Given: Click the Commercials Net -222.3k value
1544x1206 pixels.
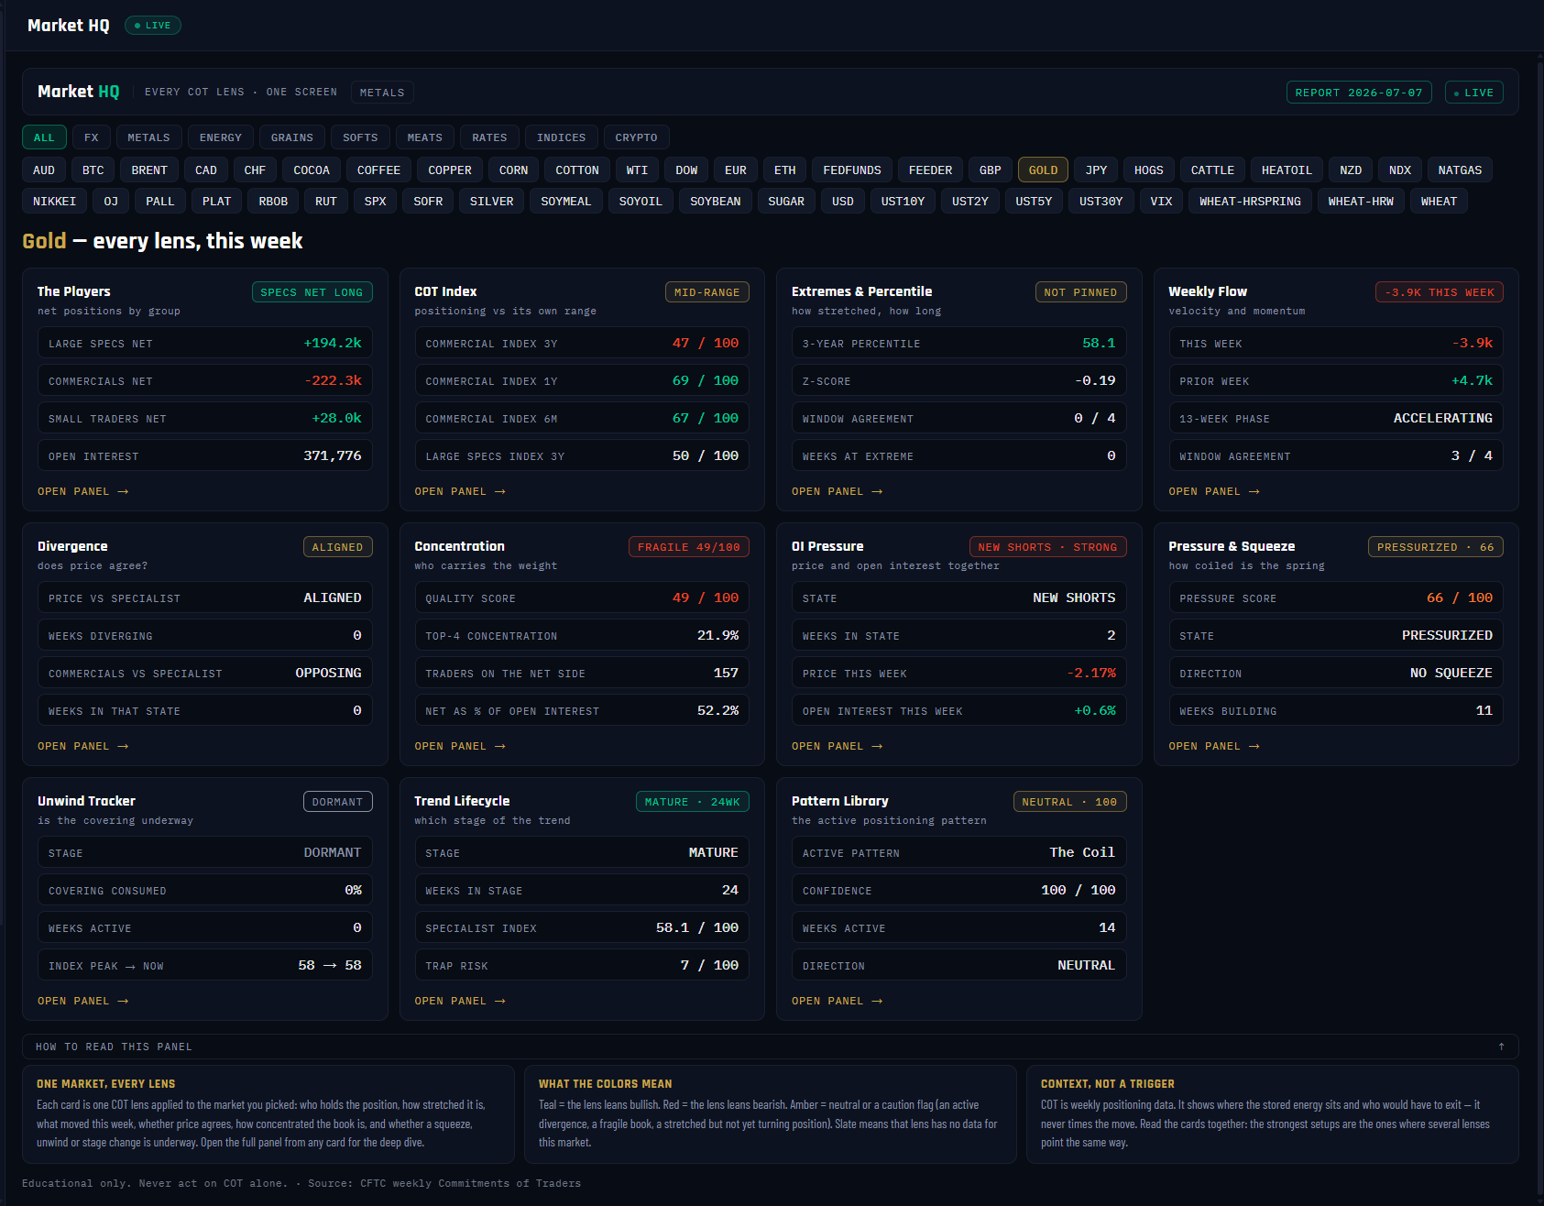Looking at the screenshot, I should click(333, 380).
